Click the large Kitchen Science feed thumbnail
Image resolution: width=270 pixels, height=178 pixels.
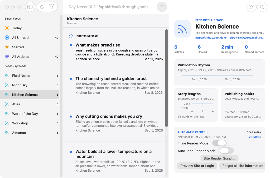pyautogui.click(x=182, y=29)
